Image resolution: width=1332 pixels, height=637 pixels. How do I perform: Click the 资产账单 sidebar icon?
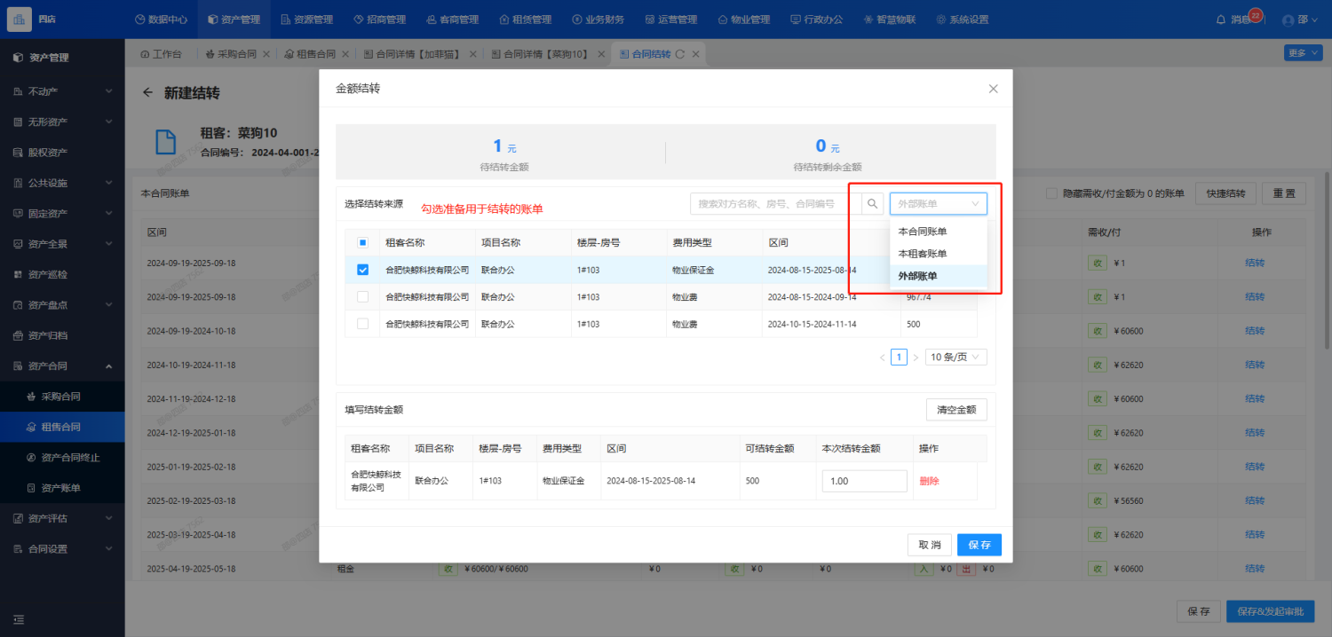pyautogui.click(x=32, y=488)
